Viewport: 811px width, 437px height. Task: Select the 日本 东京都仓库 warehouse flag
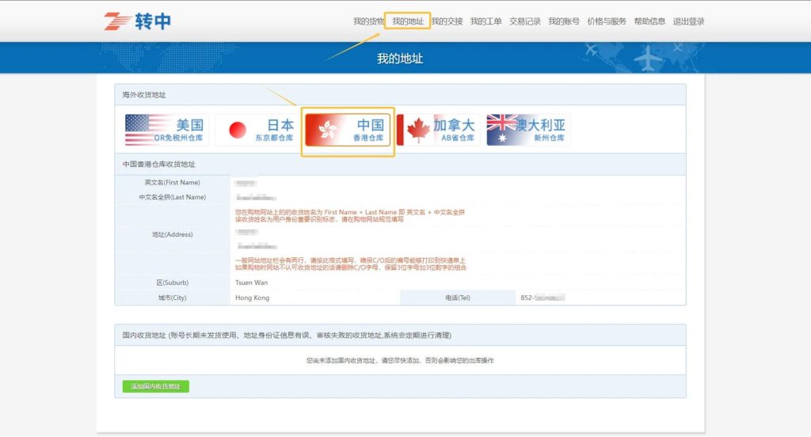tap(257, 130)
